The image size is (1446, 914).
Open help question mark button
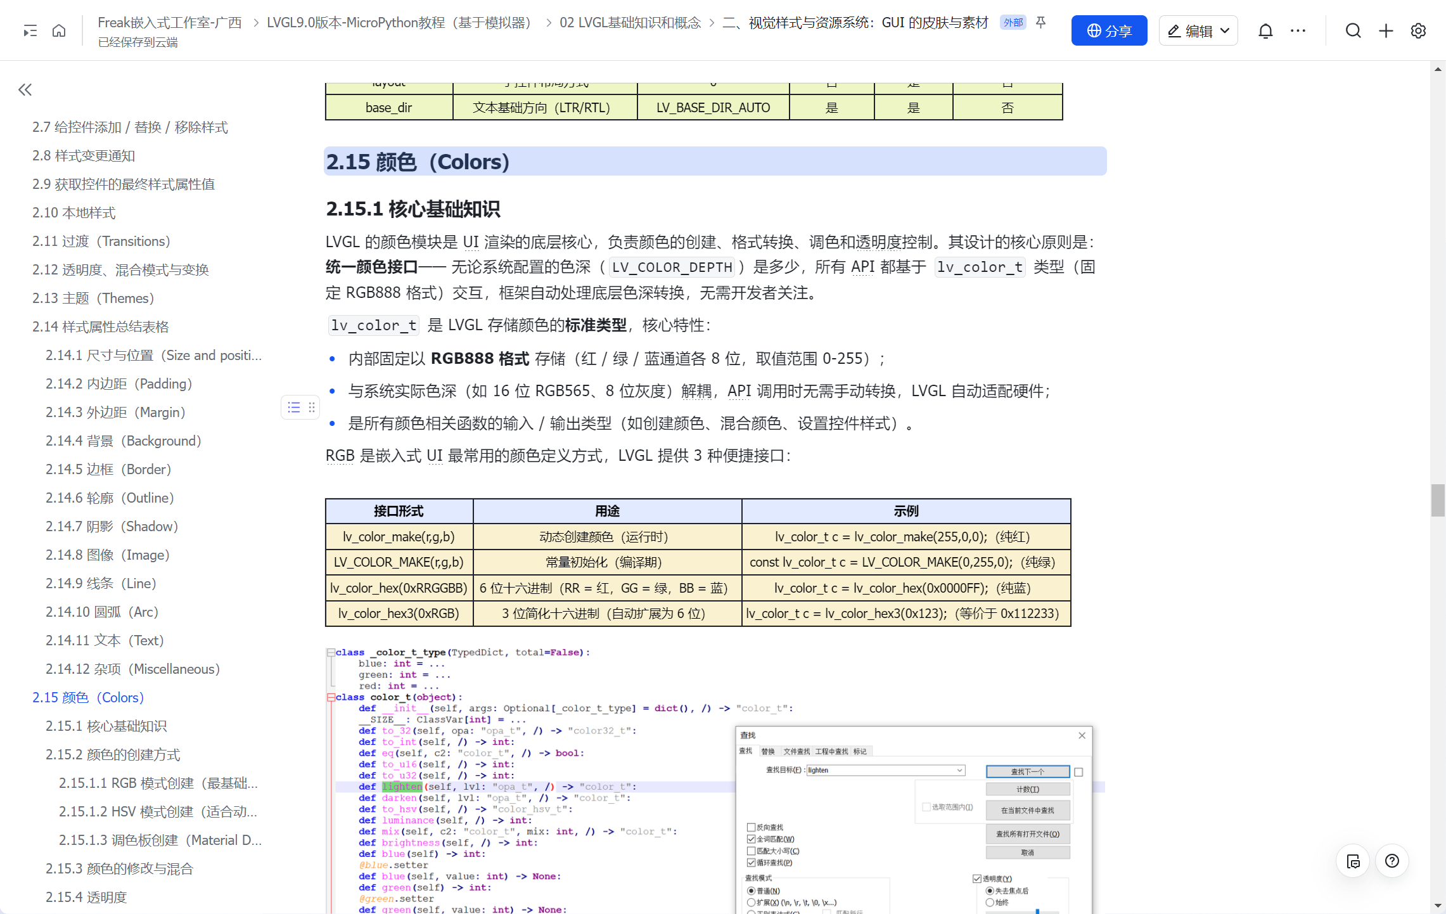pos(1392,861)
